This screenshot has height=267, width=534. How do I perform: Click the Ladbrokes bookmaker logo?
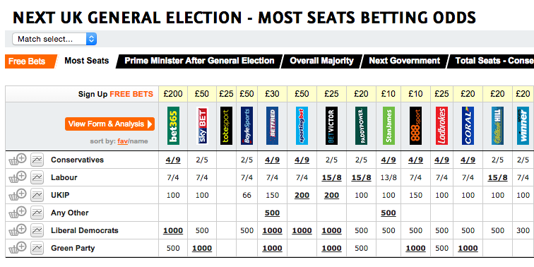(x=441, y=126)
